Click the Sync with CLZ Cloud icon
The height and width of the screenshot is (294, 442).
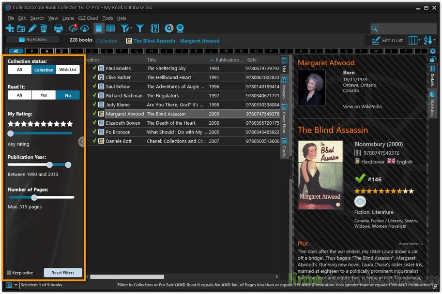[x=73, y=28]
